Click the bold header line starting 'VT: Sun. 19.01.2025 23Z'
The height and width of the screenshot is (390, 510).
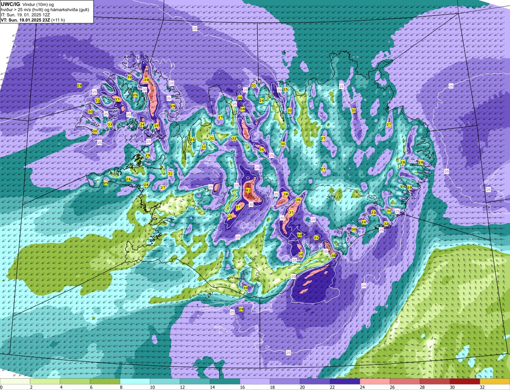click(33, 20)
